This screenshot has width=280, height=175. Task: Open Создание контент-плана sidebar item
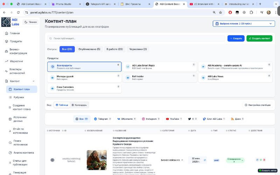(22, 107)
